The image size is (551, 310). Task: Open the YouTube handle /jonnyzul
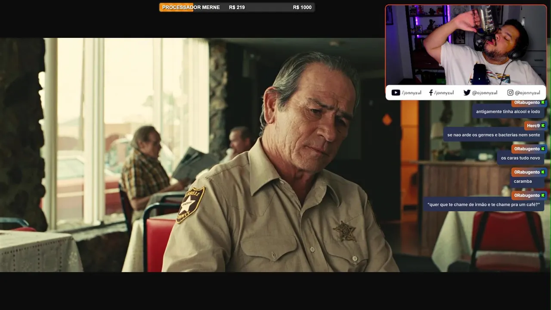[411, 93]
